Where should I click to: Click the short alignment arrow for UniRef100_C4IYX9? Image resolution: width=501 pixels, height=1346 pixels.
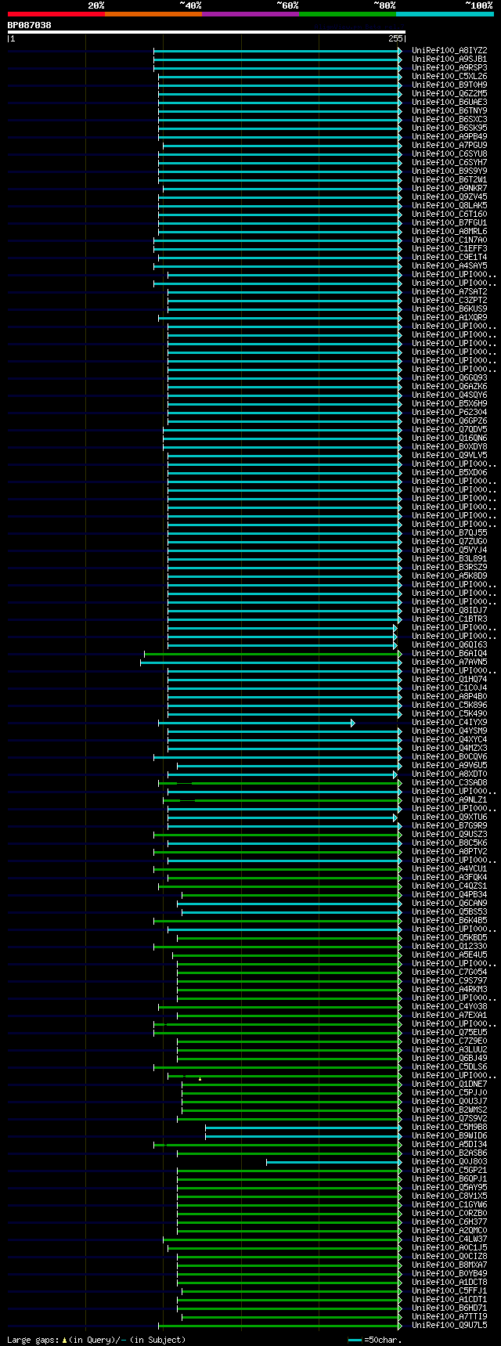(256, 723)
